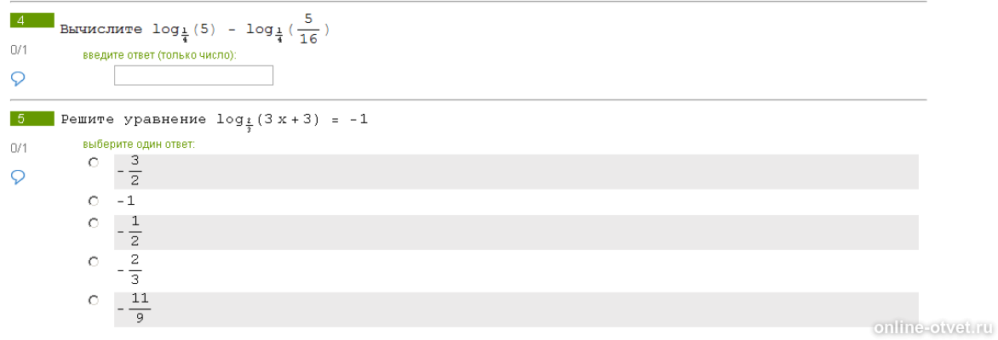Choose radio button for answer -2/3
This screenshot has width=998, height=340.
click(x=94, y=261)
